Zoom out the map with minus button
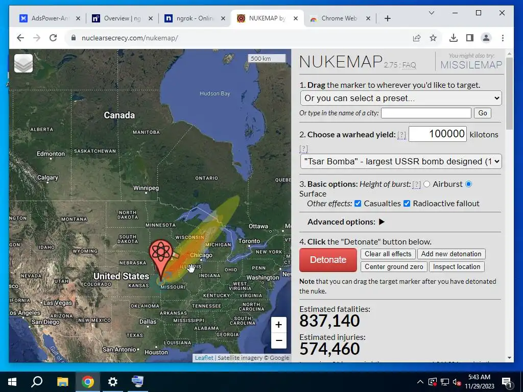 pyautogui.click(x=278, y=340)
